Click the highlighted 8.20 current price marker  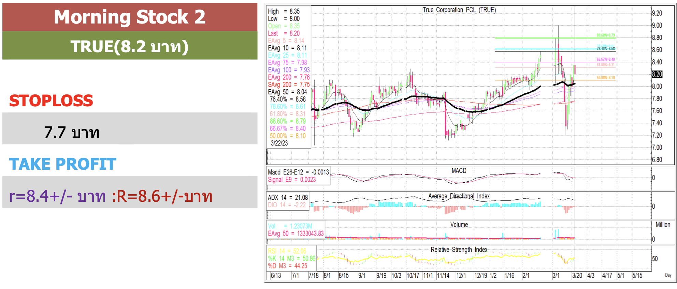657,74
